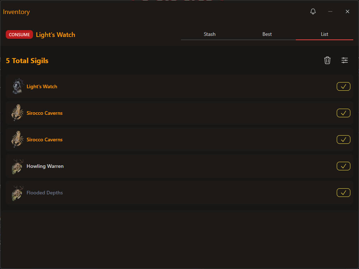
Task: Click the notification bell icon
Action: point(313,11)
